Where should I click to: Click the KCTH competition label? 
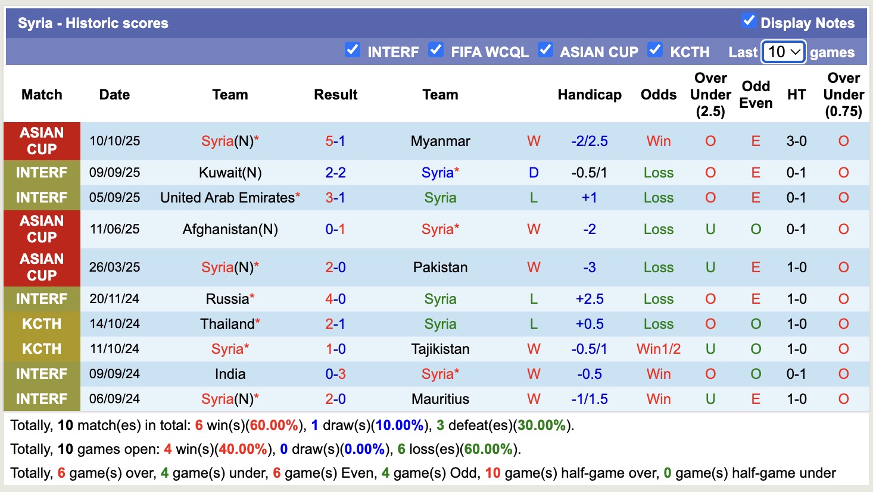[41, 323]
